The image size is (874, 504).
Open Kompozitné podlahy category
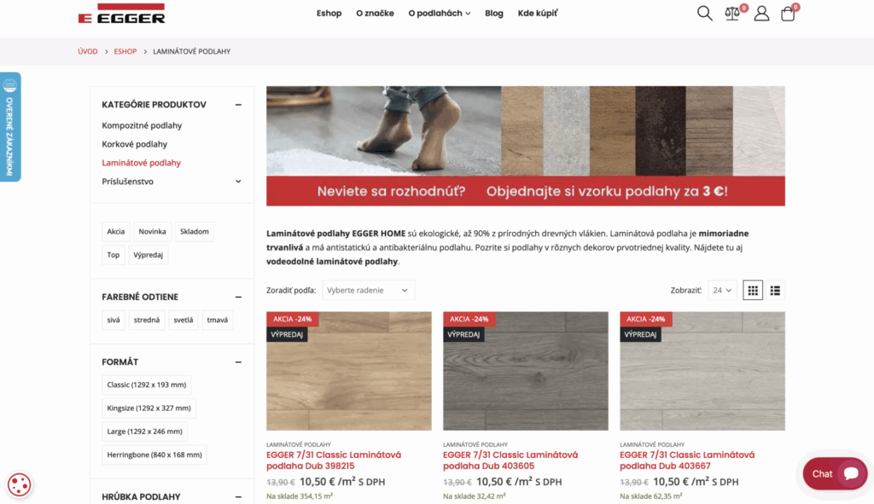coord(142,125)
